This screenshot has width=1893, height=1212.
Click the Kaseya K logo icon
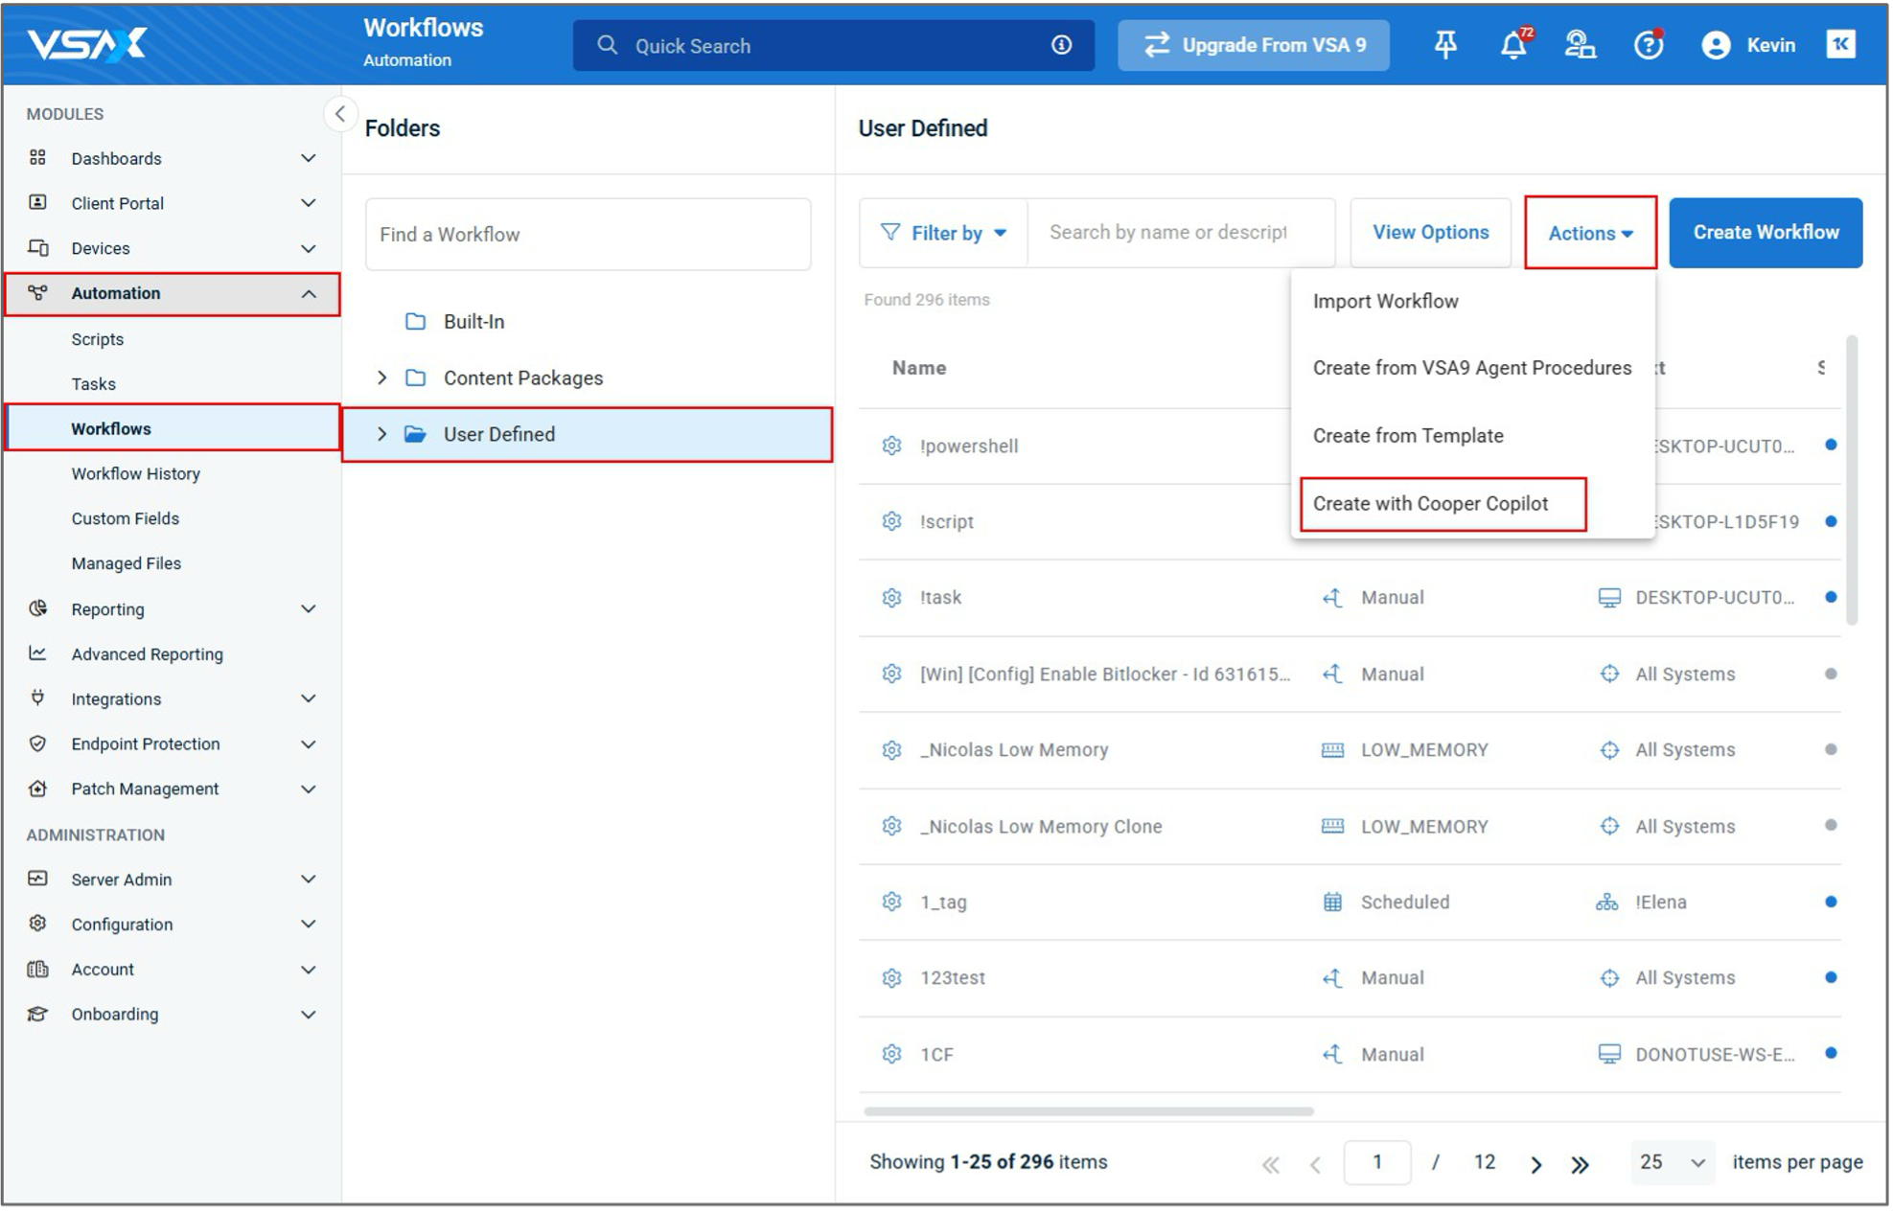tap(1841, 44)
